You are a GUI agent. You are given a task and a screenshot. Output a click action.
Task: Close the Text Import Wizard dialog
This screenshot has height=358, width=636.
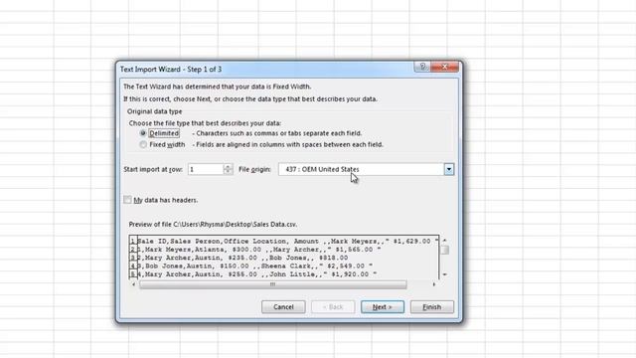(444, 67)
